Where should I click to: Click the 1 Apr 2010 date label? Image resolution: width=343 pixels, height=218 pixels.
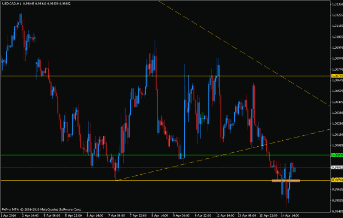pyautogui.click(x=8, y=216)
